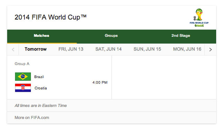Select SAT, JUN 14 date

point(108,49)
